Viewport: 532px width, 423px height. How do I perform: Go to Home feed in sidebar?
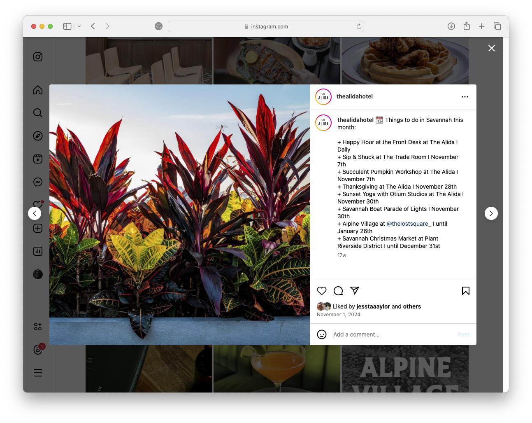(x=38, y=90)
